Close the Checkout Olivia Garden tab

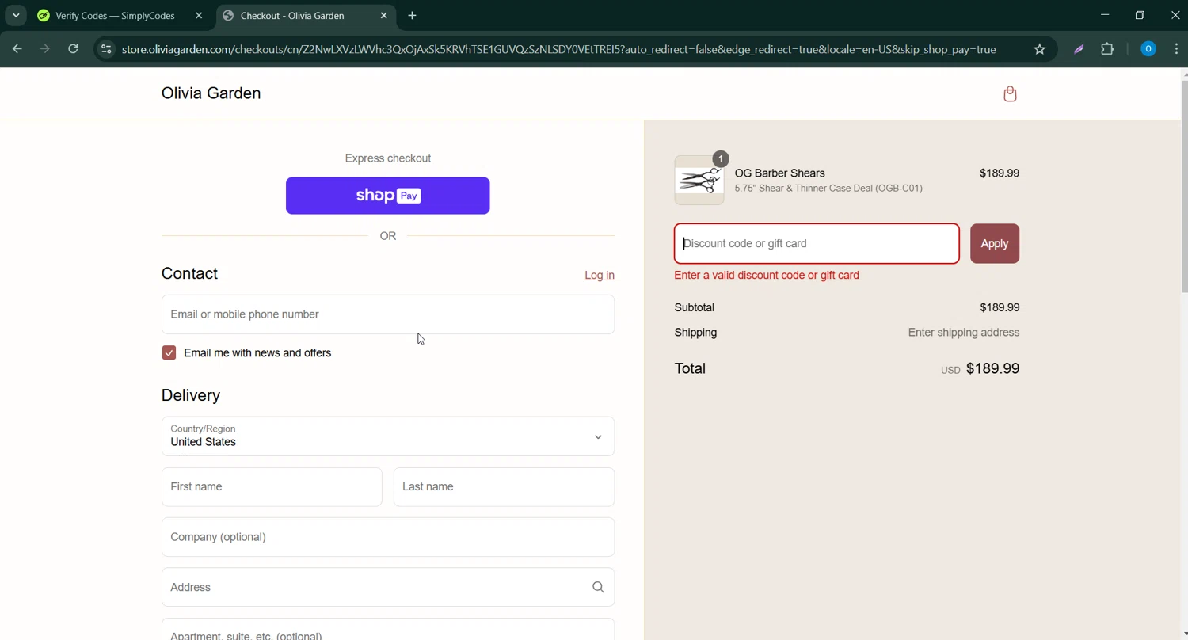click(384, 15)
